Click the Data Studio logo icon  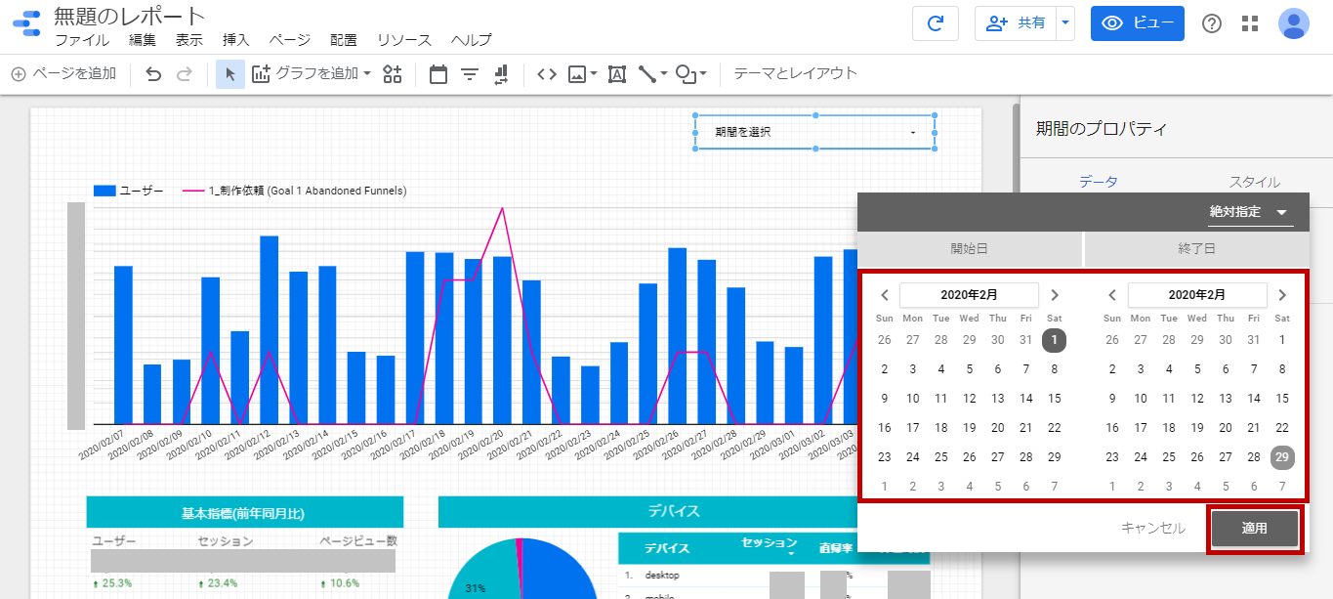pos(25,23)
